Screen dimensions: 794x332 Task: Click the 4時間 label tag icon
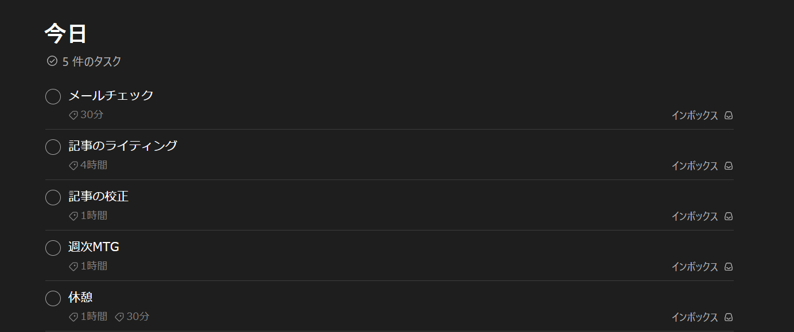pyautogui.click(x=73, y=166)
